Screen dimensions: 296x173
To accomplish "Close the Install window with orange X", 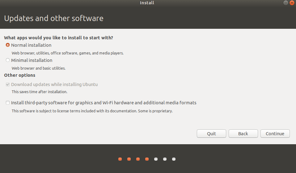I will tap(292, 3).
